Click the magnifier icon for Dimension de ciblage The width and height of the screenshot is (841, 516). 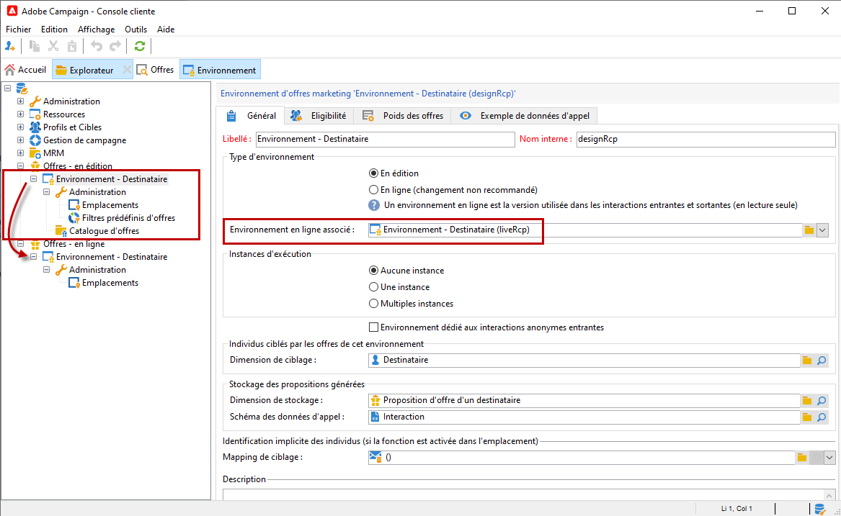click(821, 360)
